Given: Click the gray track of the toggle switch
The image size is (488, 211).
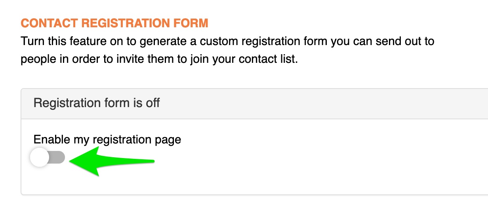Looking at the screenshot, I should tap(58, 158).
